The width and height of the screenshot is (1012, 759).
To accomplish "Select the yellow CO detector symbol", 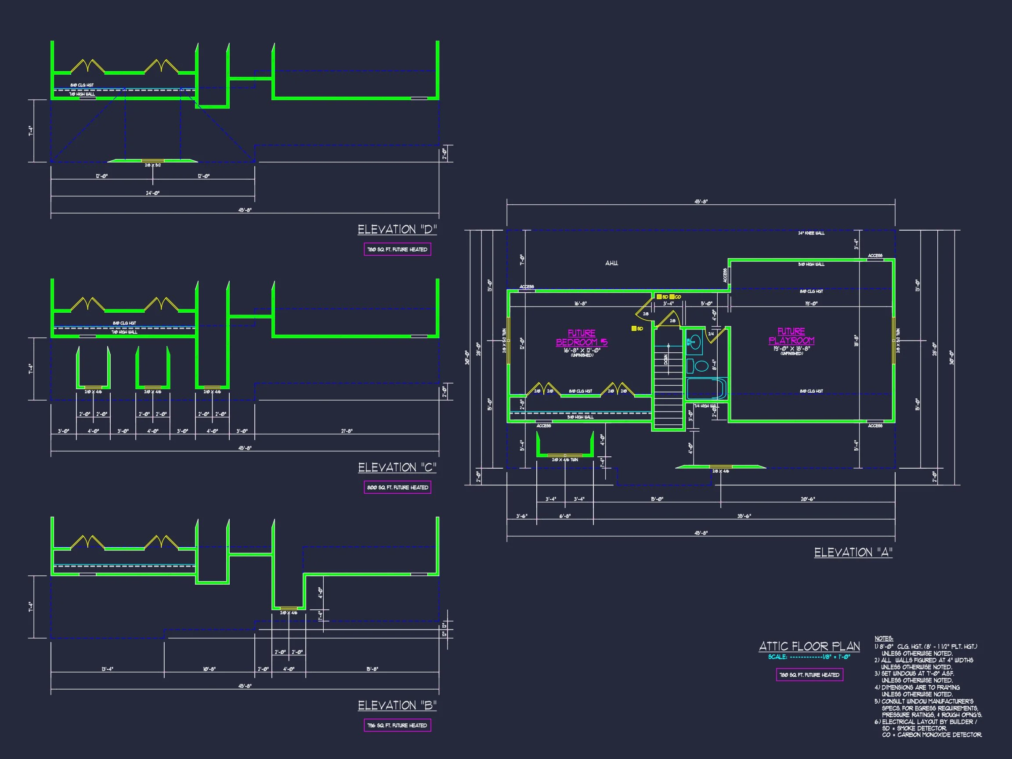I will click(x=672, y=297).
